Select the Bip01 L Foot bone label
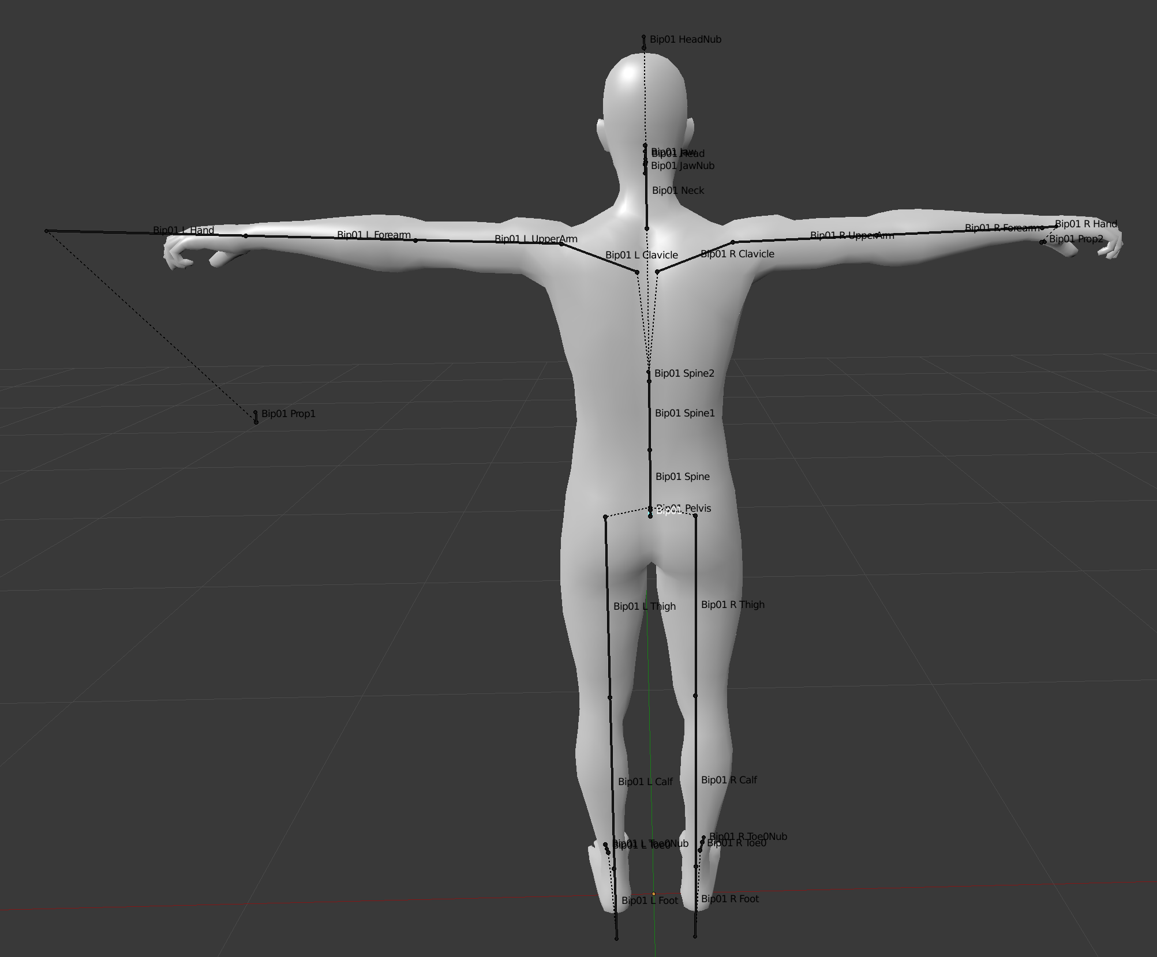This screenshot has width=1157, height=957. [x=650, y=900]
